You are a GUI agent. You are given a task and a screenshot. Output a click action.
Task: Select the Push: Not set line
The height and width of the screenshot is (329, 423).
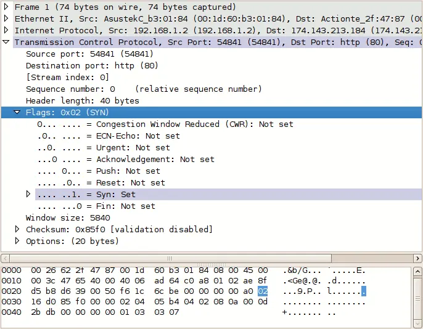point(99,171)
